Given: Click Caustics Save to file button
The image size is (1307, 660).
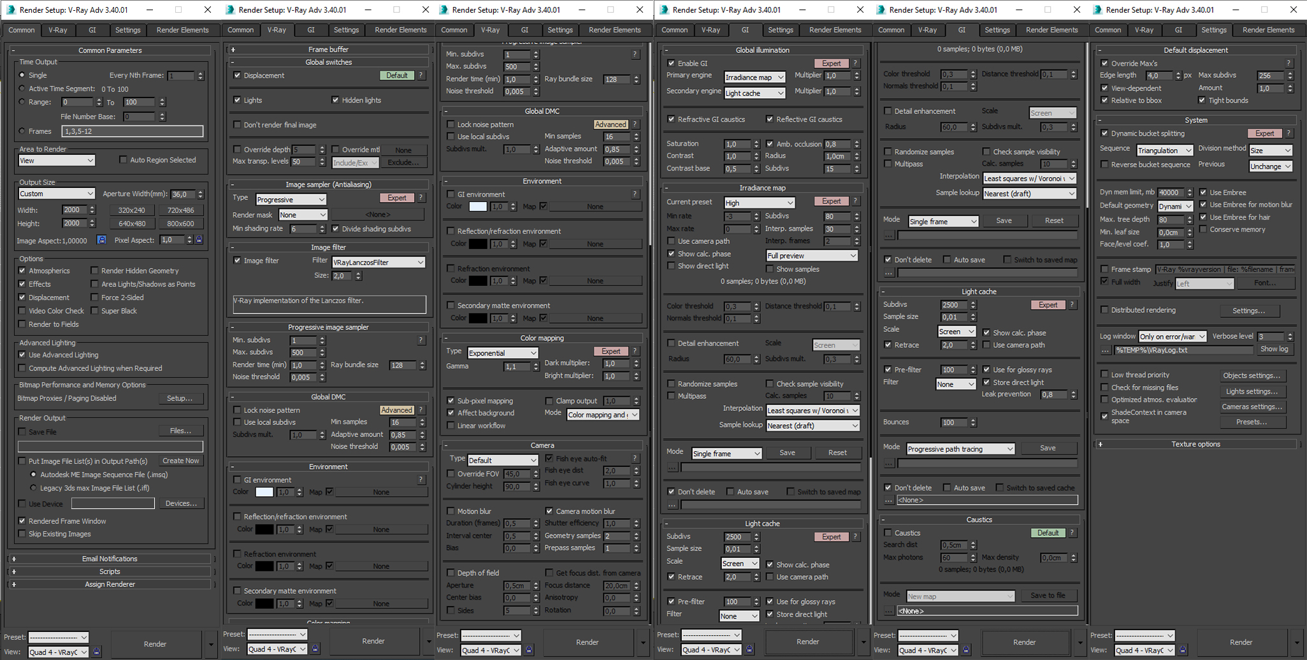Looking at the screenshot, I should [x=1048, y=595].
